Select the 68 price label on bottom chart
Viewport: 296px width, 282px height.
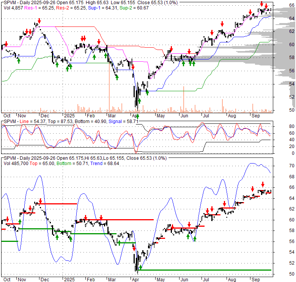click(x=292, y=176)
